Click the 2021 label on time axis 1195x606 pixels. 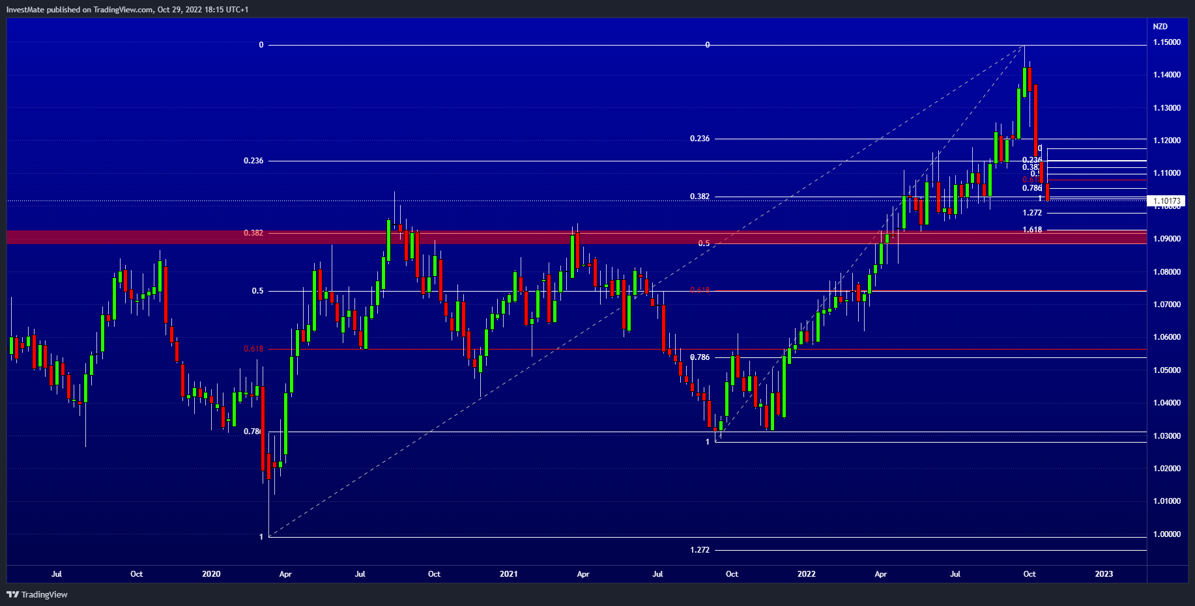509,574
